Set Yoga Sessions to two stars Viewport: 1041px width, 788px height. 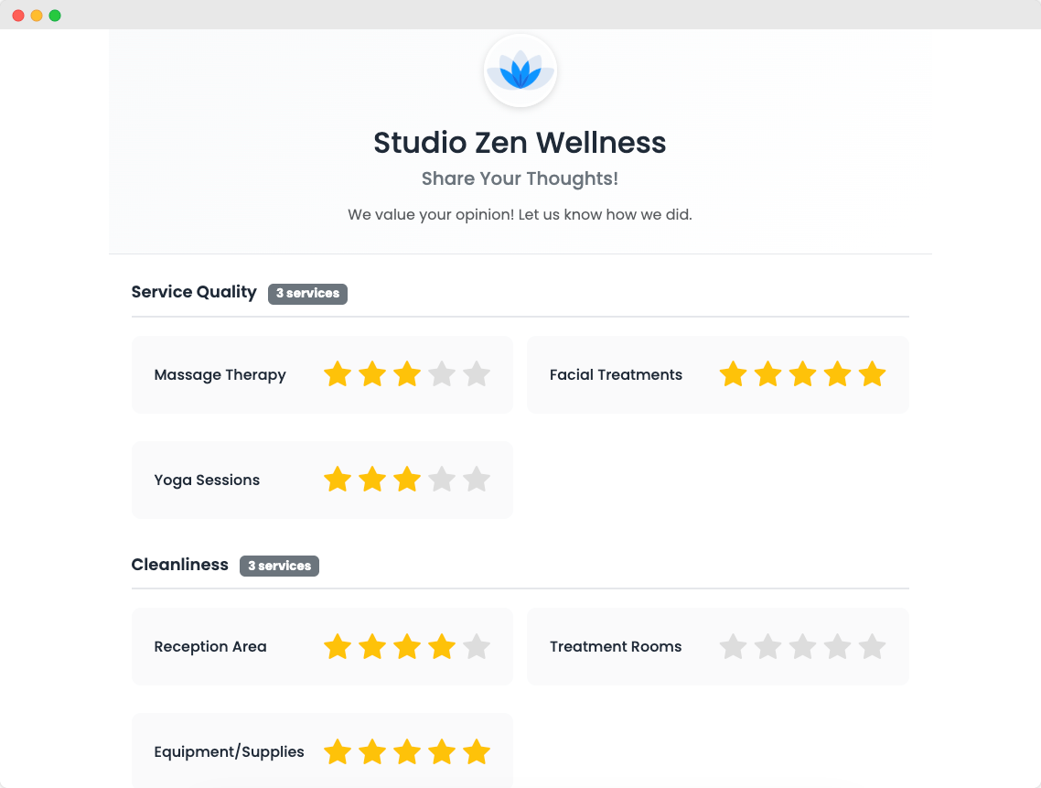pyautogui.click(x=372, y=480)
